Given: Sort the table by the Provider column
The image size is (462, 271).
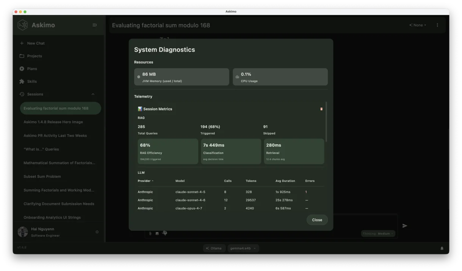Looking at the screenshot, I should 146,181.
